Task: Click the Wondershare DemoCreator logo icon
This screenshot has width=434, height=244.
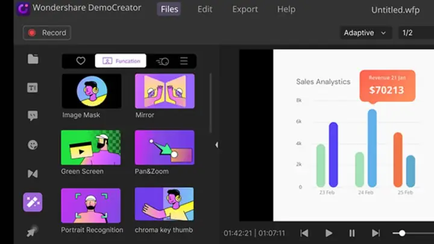Action: [24, 9]
